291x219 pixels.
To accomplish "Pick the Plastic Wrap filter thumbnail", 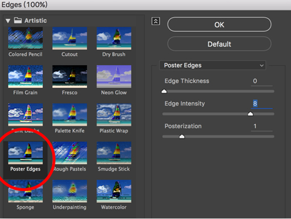I will [x=114, y=115].
